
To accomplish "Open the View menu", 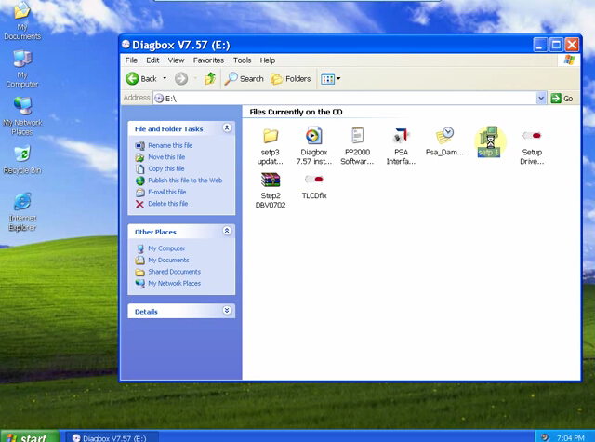I will coord(176,60).
